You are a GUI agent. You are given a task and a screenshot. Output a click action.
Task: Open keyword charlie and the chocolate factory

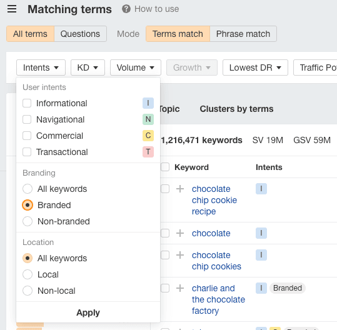pyautogui.click(x=218, y=299)
